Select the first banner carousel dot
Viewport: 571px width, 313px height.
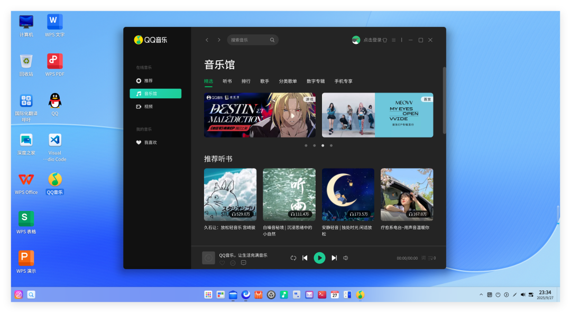[306, 145]
